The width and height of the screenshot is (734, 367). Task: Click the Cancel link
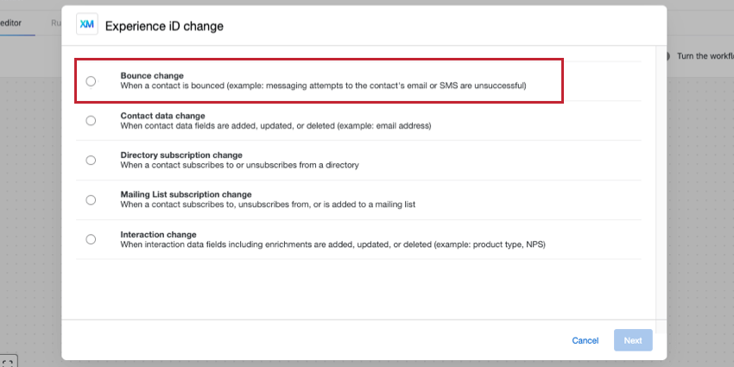pyautogui.click(x=585, y=340)
